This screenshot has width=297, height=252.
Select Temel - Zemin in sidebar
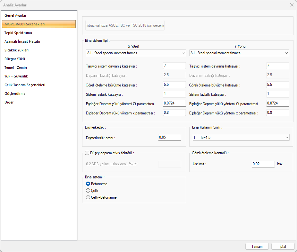click(x=16, y=67)
